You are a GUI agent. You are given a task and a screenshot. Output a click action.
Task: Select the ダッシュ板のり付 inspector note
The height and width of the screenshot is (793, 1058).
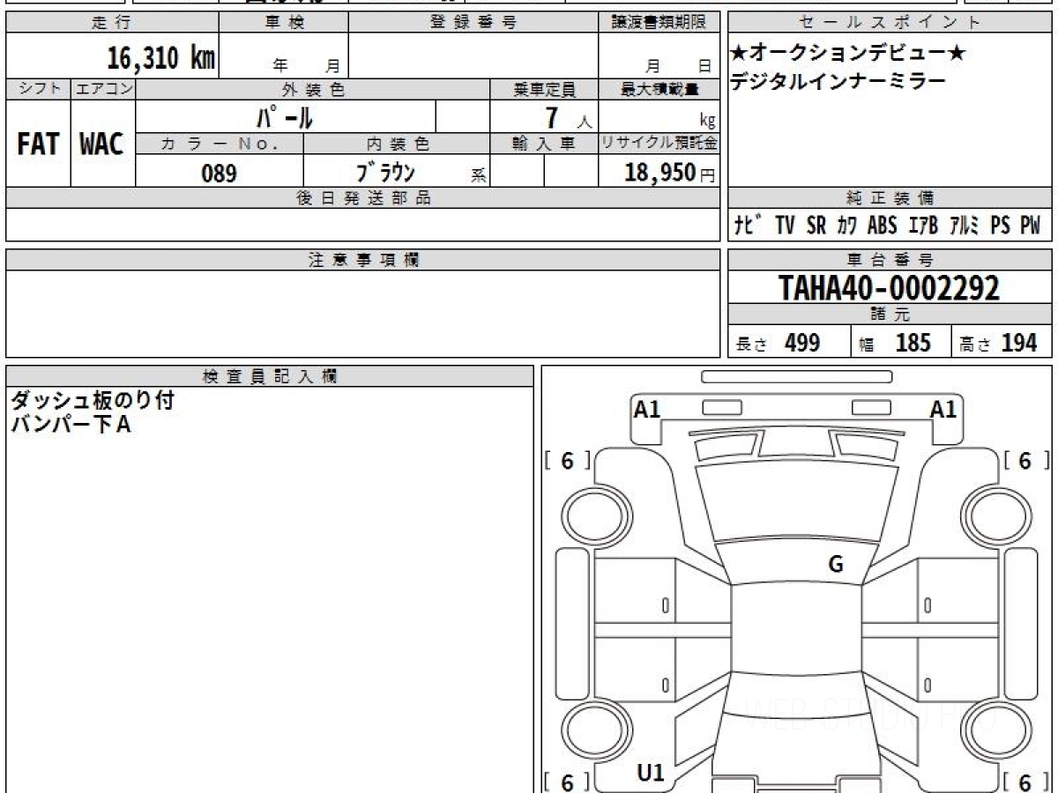click(93, 401)
